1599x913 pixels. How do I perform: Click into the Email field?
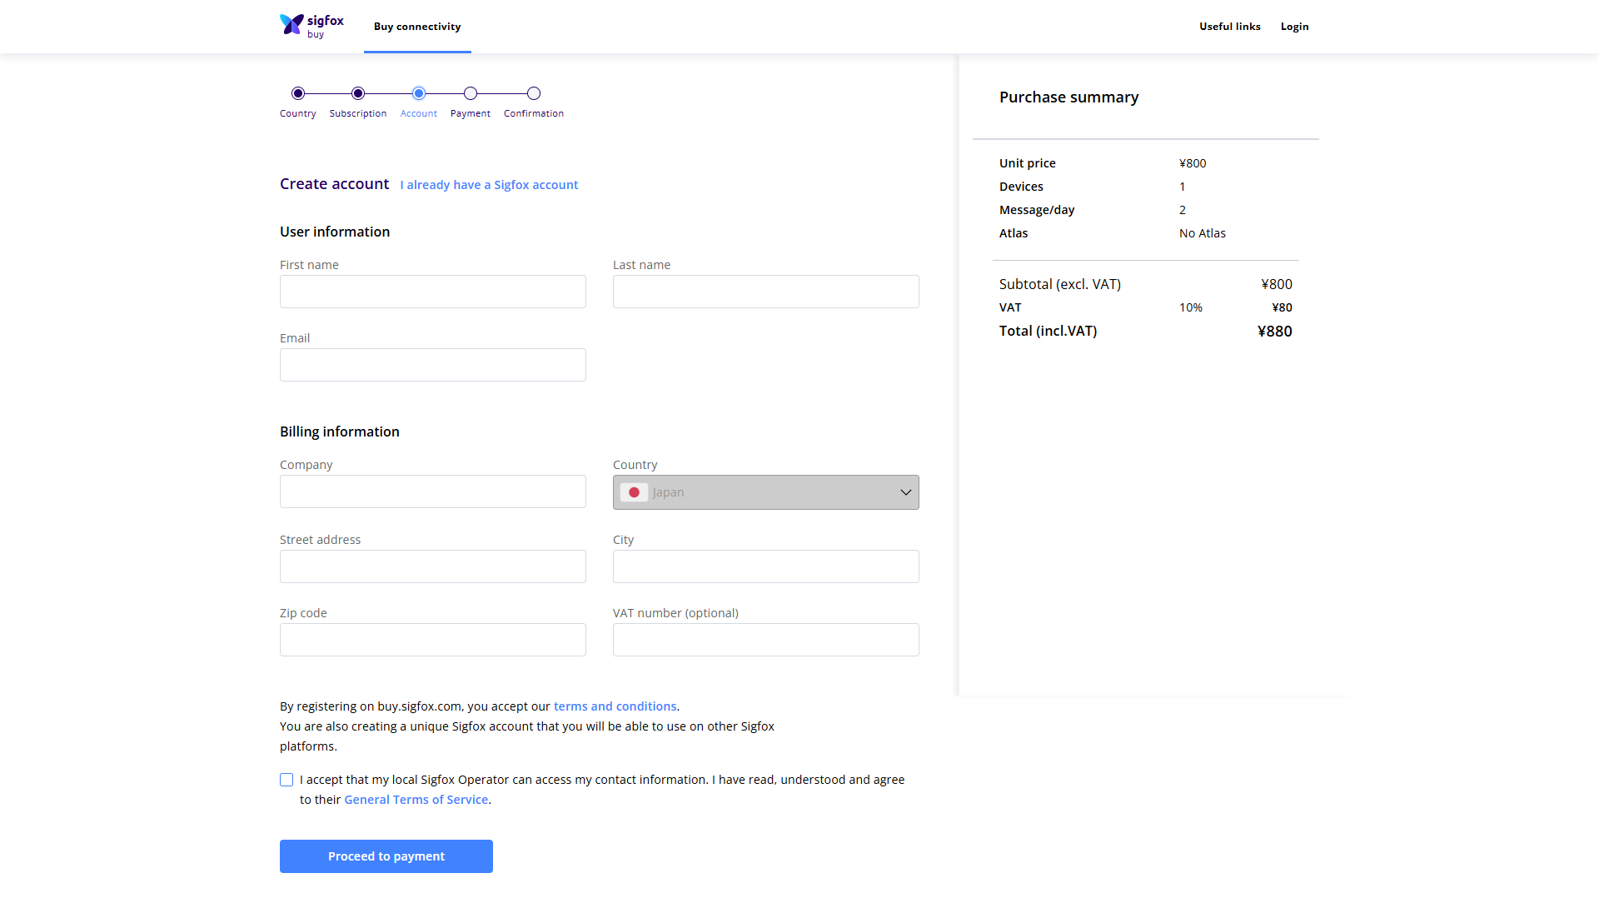433,365
